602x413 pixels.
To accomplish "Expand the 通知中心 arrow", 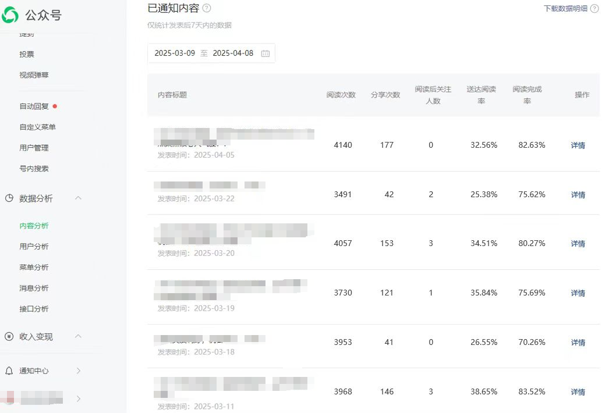I will pos(79,371).
